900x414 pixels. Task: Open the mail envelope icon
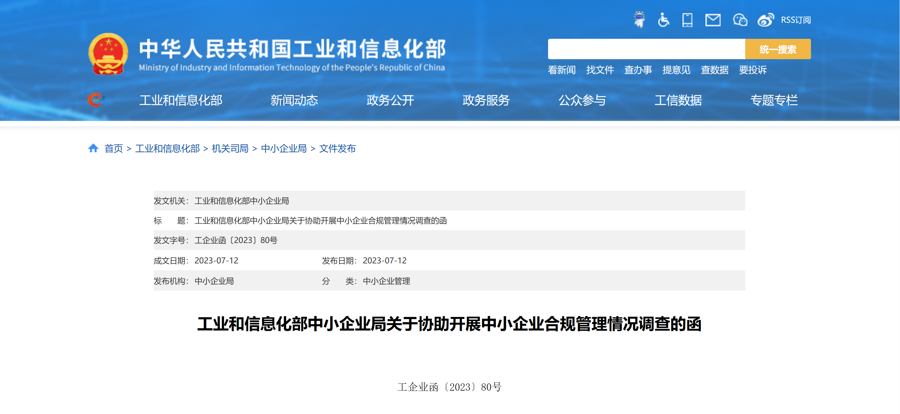pyautogui.click(x=713, y=20)
